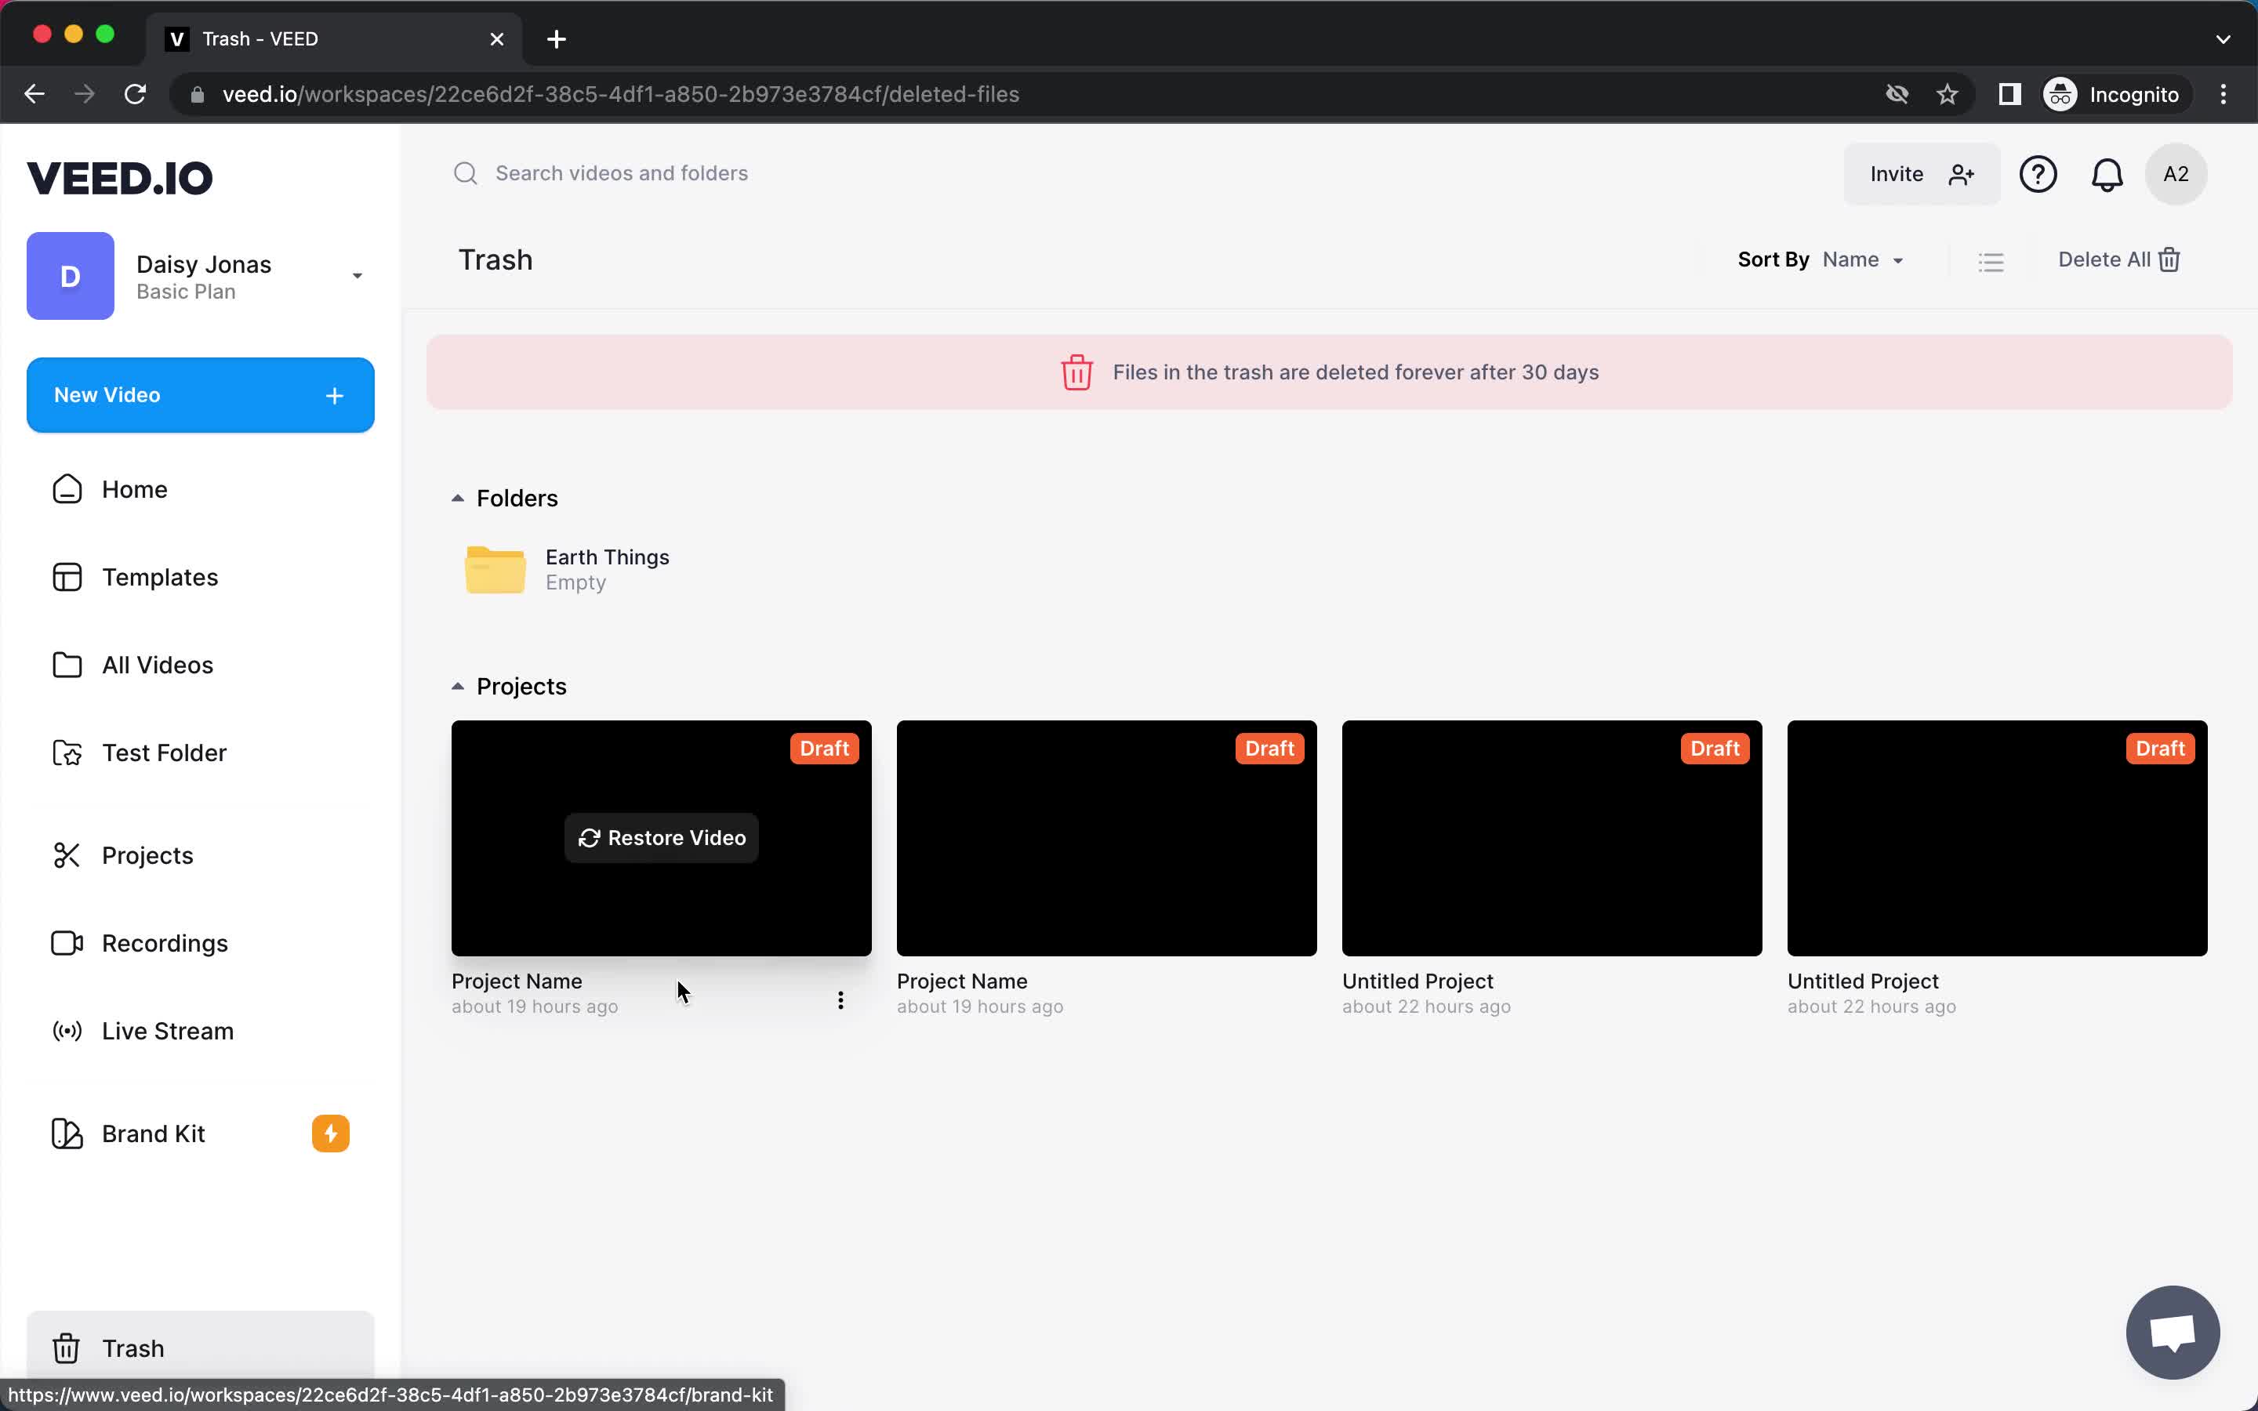The image size is (2258, 1411).
Task: Select the All Videos menu item
Action: (x=158, y=665)
